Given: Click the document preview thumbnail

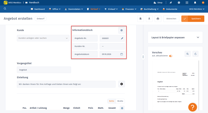Looking at the screenshot, I should tap(175, 85).
